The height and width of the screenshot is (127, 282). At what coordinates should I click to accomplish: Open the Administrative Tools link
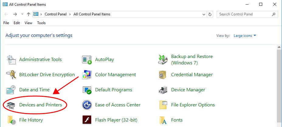(40, 60)
